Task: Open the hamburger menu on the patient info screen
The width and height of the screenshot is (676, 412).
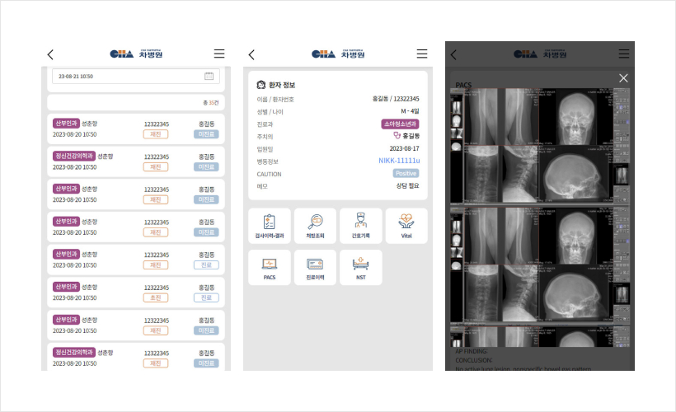Action: (x=421, y=54)
